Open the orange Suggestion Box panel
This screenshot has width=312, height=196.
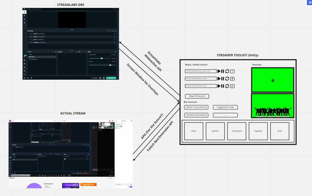[x=88, y=185]
